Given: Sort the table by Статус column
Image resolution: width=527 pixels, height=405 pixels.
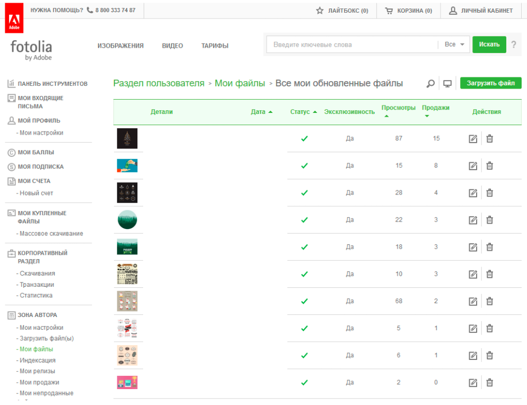Looking at the screenshot, I should pyautogui.click(x=303, y=112).
